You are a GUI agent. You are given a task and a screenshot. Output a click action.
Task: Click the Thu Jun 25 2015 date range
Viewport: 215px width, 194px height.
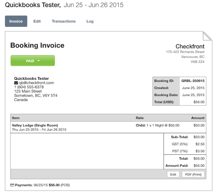coord(39,129)
